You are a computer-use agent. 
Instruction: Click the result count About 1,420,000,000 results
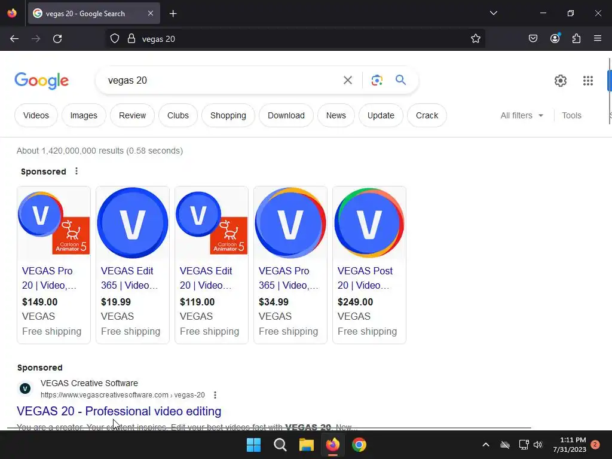100,151
